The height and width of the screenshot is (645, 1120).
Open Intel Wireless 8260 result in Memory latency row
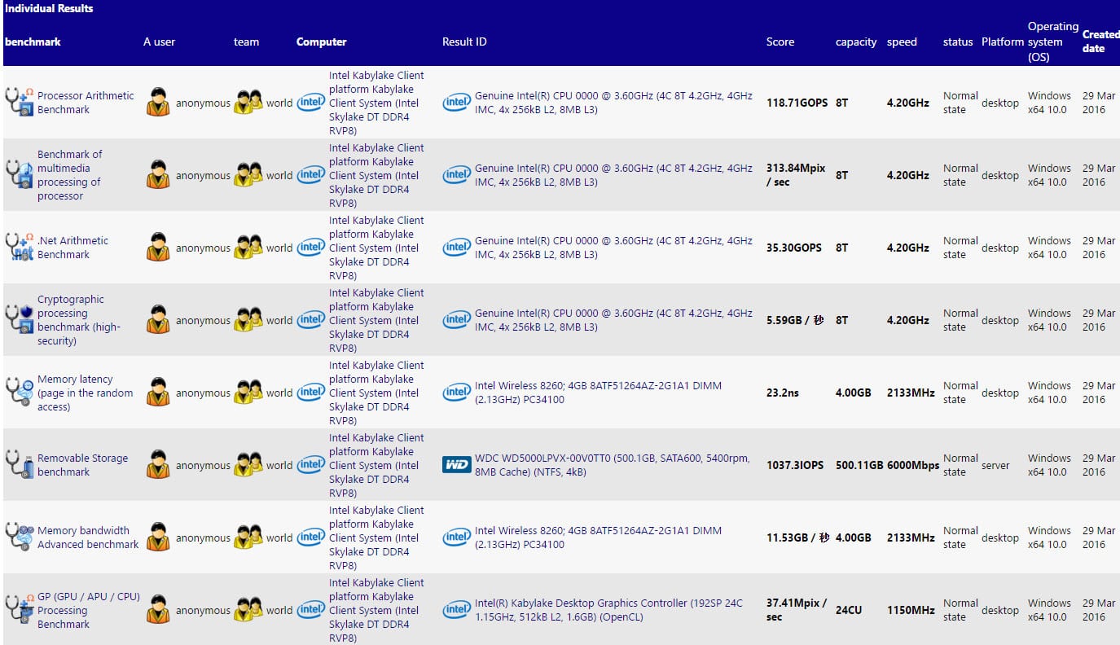[598, 393]
